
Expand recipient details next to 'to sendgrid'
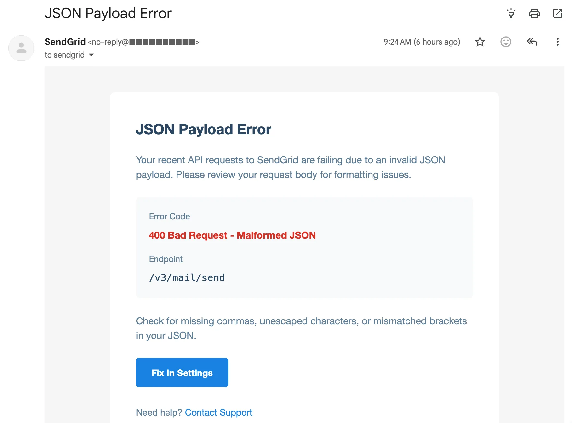[x=91, y=55]
